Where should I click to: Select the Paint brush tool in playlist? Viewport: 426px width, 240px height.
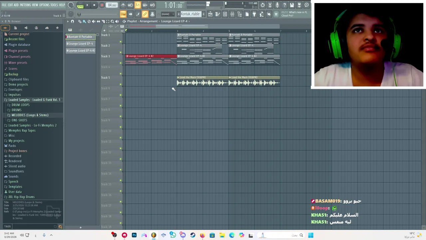84,21
